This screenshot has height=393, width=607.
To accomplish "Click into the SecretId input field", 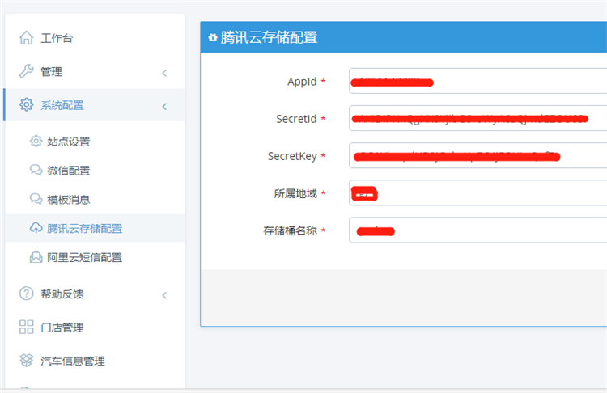I will tap(478, 118).
